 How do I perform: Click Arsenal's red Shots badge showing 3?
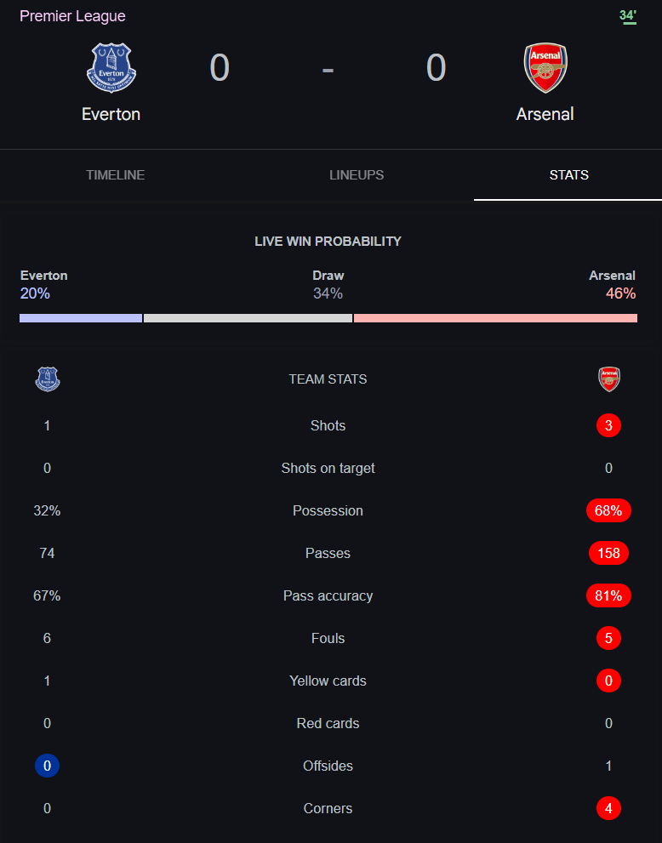point(608,425)
